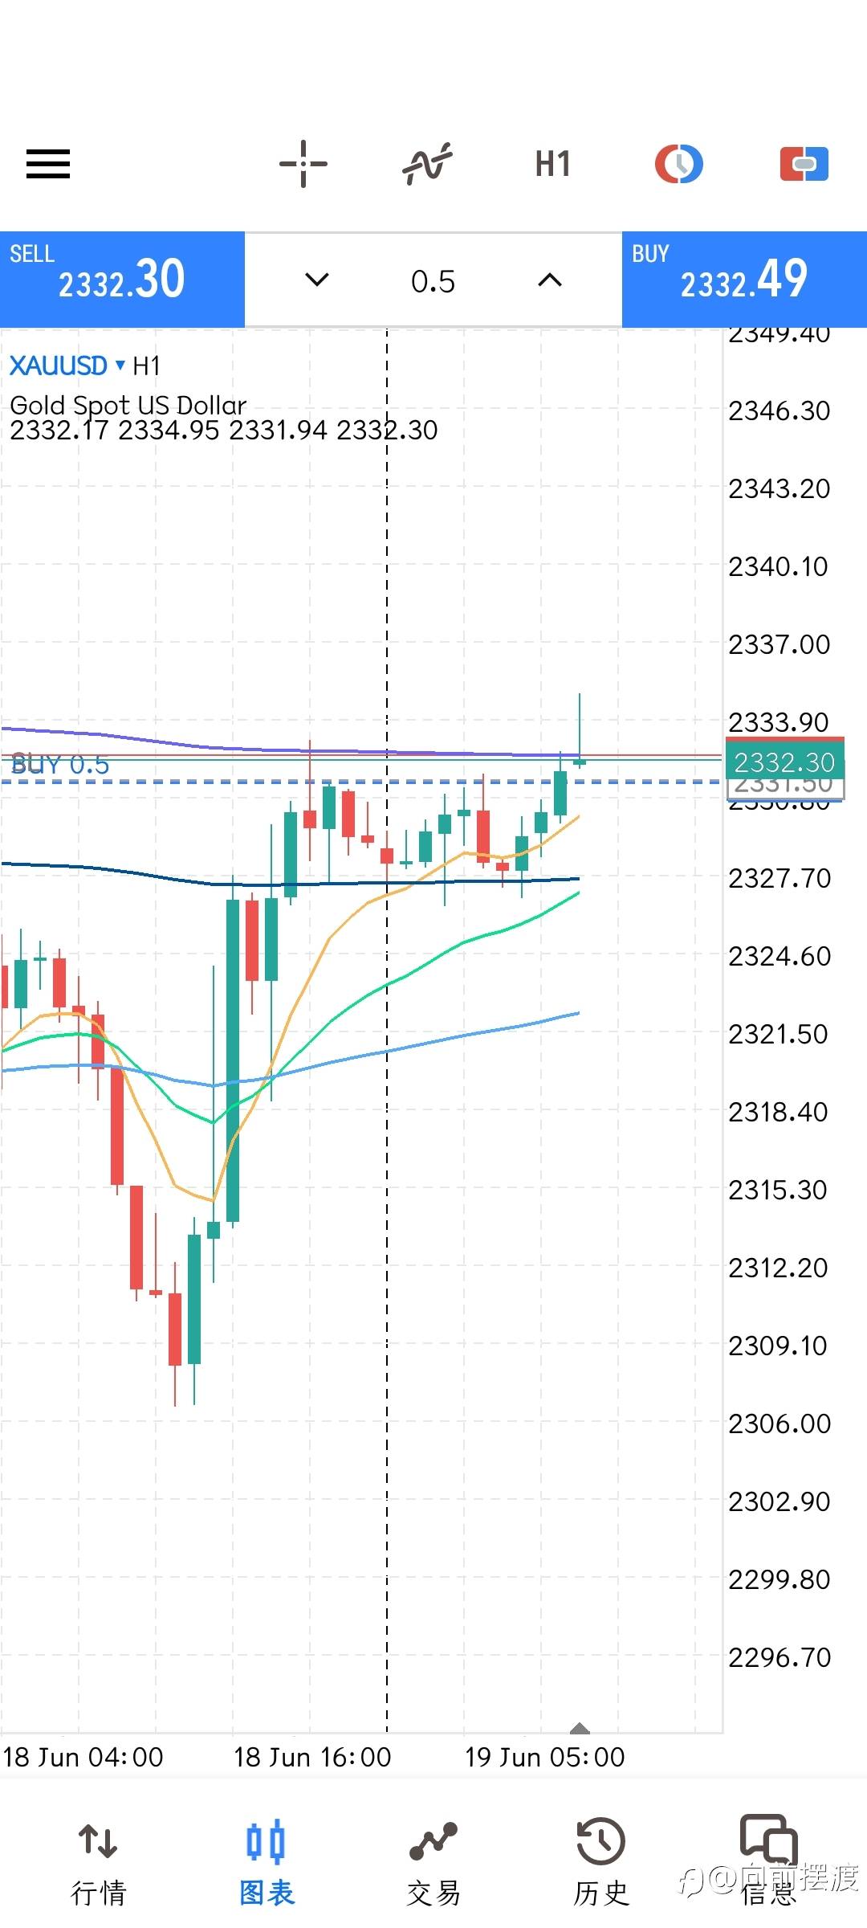Select the BUY 0.5 order line label
Screen dimensions: 867x1928
click(x=61, y=765)
